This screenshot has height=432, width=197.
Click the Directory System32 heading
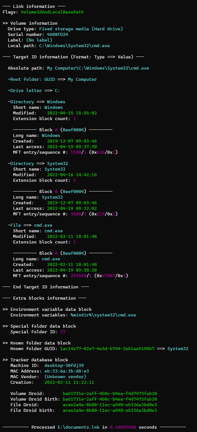pyautogui.click(x=38, y=163)
